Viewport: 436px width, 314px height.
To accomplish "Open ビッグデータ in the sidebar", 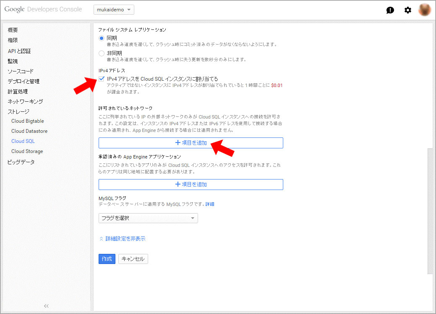I will [x=21, y=162].
